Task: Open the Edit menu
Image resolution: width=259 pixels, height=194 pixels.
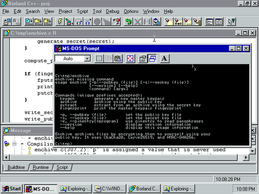Action: coord(17,11)
